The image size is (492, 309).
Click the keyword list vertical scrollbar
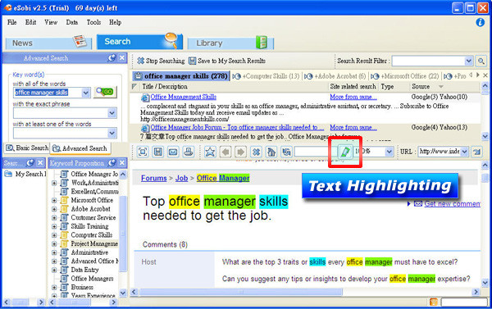click(123, 234)
